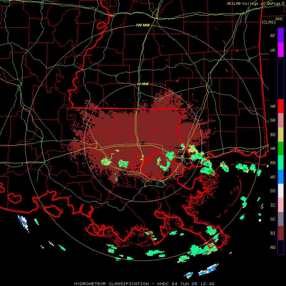
Task: Click the UK legend label
Action: point(273,50)
